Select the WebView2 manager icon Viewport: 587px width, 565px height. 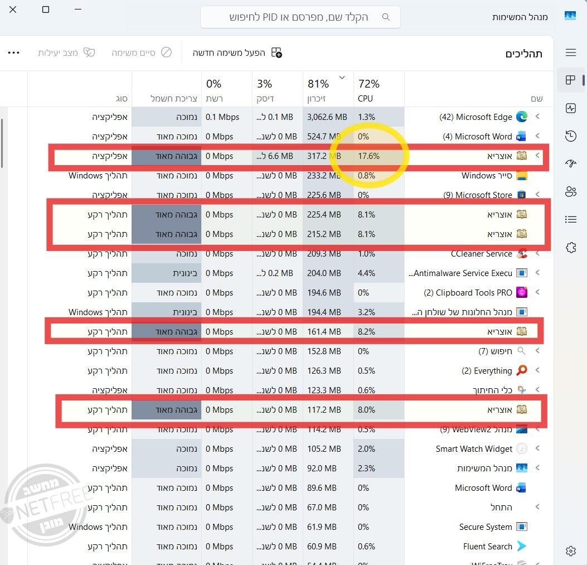pyautogui.click(x=521, y=429)
